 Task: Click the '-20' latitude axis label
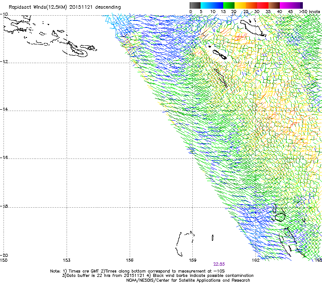[x=4, y=255]
